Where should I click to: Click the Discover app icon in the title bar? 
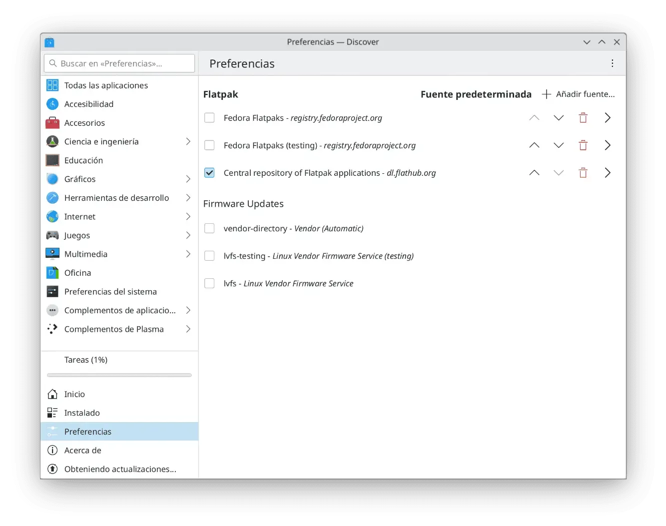click(49, 42)
